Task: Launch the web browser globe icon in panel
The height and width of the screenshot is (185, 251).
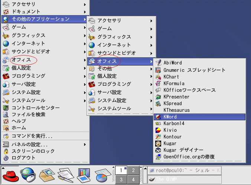Action: [x=28, y=175]
